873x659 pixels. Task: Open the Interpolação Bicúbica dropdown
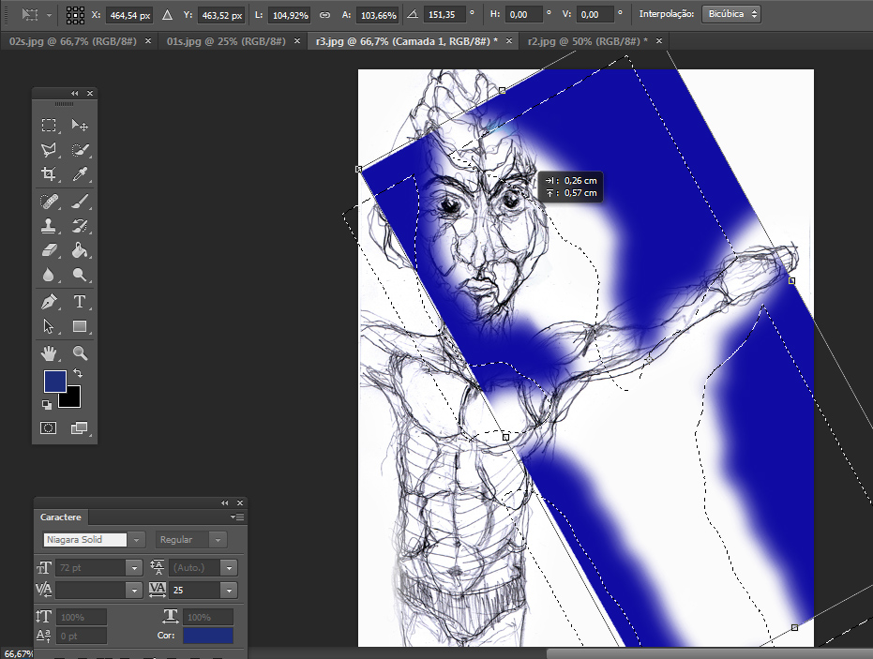[x=730, y=15]
